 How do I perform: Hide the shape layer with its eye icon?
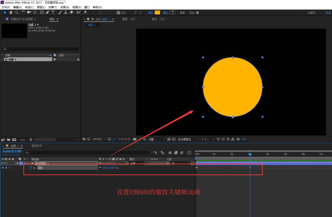tap(3, 163)
